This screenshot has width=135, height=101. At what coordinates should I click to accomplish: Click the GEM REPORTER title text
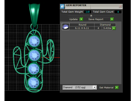[76, 5]
